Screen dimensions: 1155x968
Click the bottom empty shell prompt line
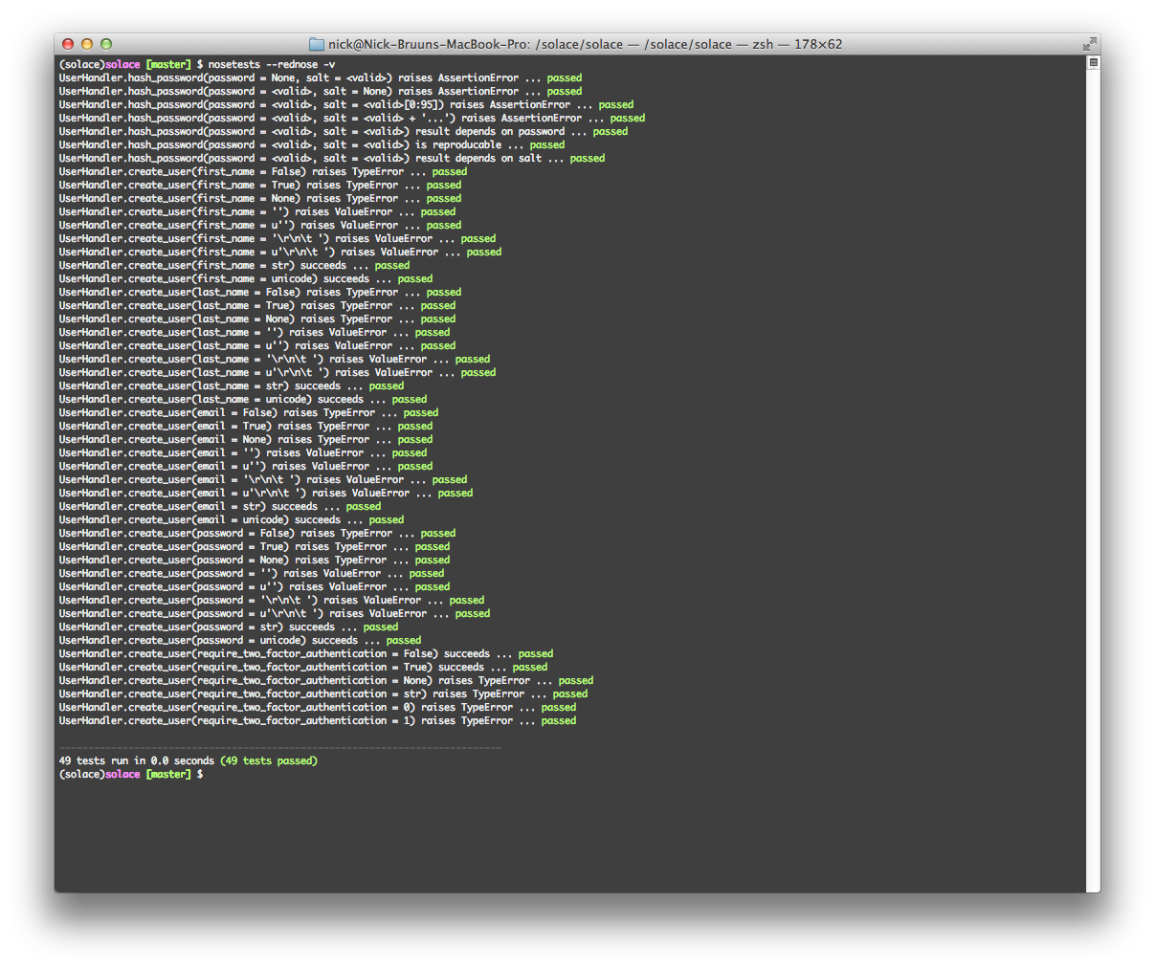[131, 775]
